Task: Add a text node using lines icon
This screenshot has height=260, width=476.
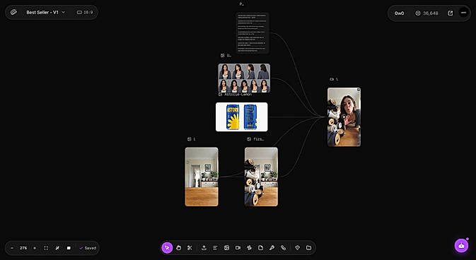Action: click(215, 248)
